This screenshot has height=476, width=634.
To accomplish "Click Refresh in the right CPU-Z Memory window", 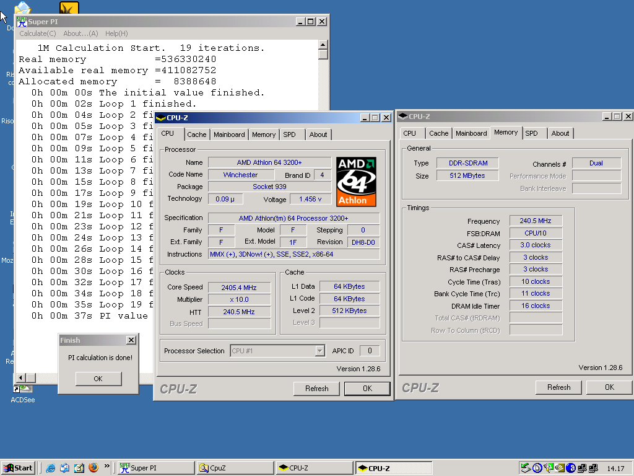I will (x=559, y=387).
